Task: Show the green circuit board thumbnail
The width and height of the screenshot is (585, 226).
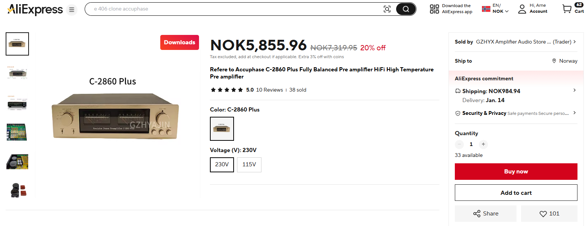Action: [x=17, y=132]
